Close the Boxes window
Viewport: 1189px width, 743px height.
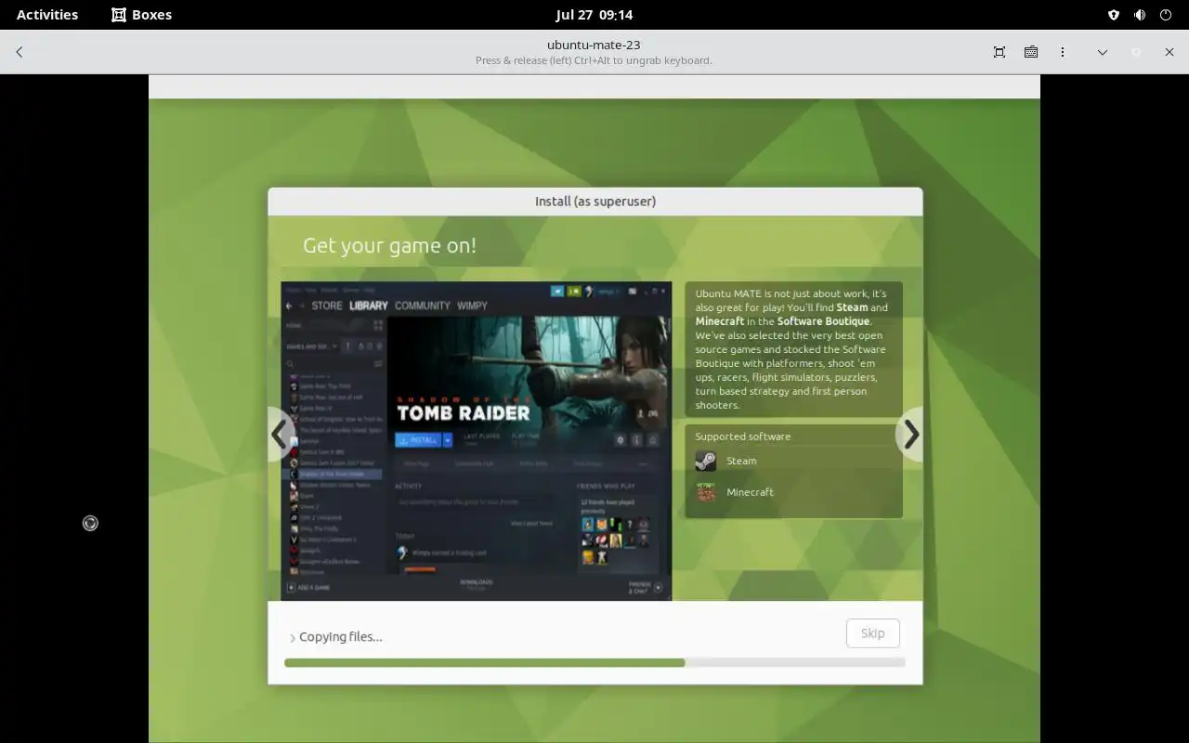pos(1169,52)
